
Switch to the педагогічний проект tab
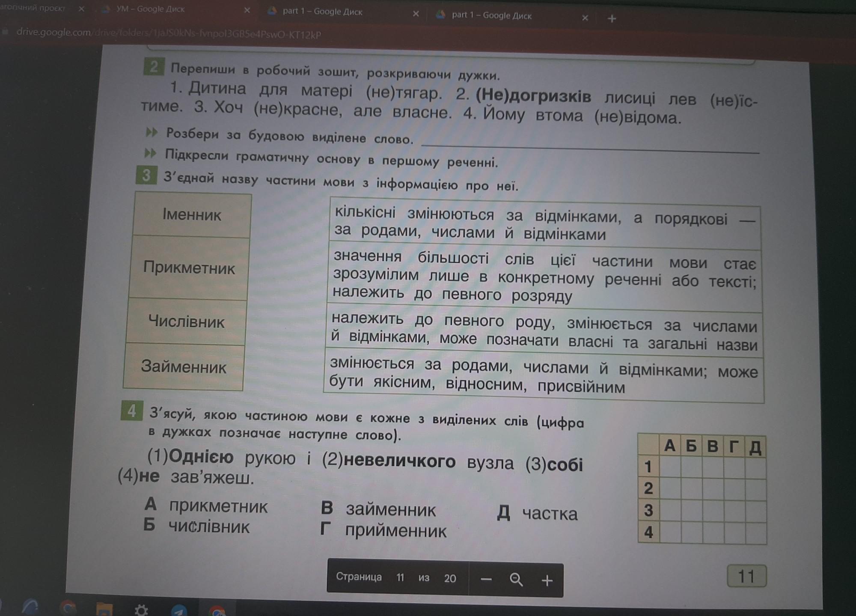click(32, 8)
